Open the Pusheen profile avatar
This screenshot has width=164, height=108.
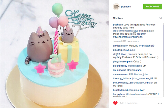(x=116, y=7)
